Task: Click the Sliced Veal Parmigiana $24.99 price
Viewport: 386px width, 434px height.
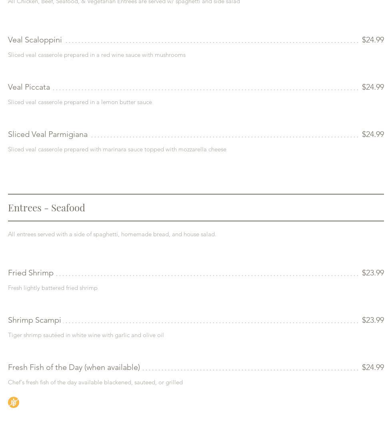Action: 372,135
